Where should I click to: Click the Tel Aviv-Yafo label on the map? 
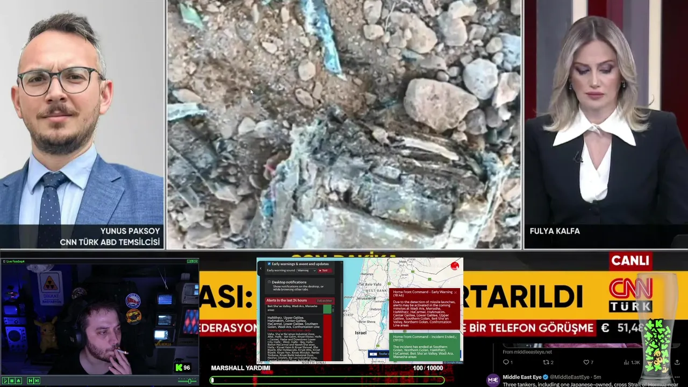pos(370,284)
